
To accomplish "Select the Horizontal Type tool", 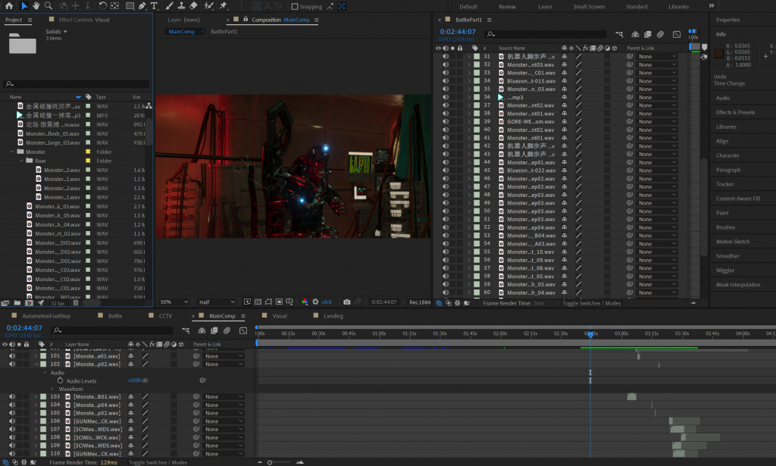I will tap(155, 6).
